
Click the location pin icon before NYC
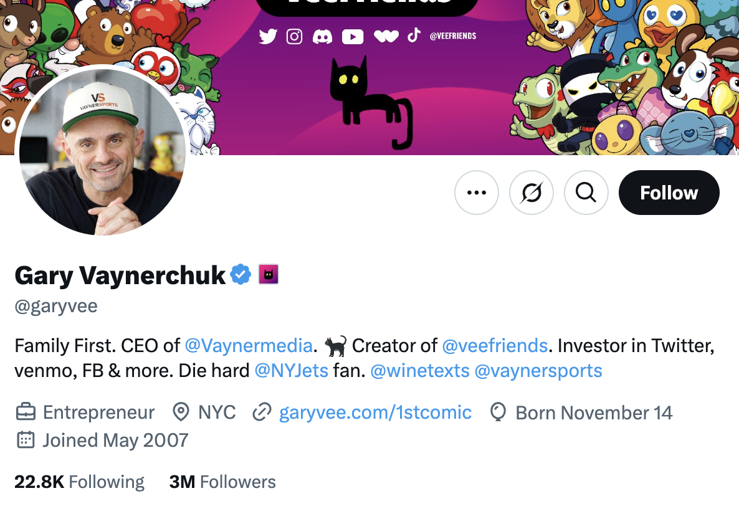pos(180,412)
